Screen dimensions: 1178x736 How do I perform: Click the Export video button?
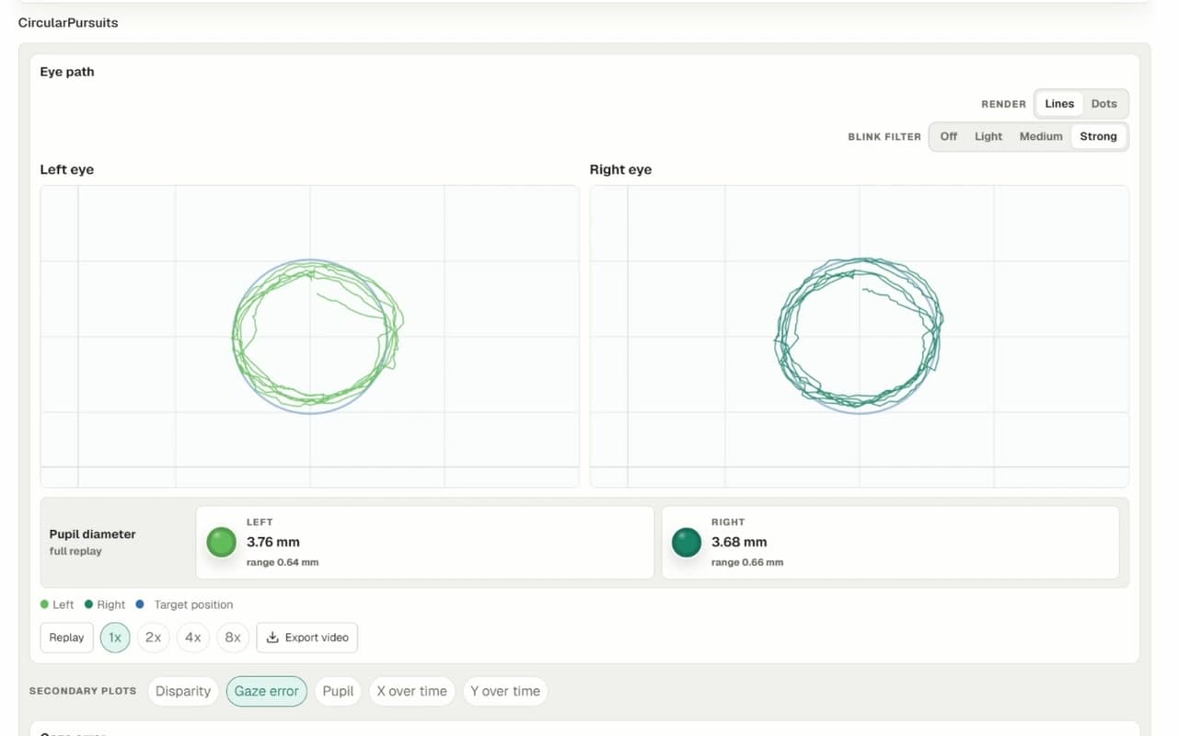point(306,638)
